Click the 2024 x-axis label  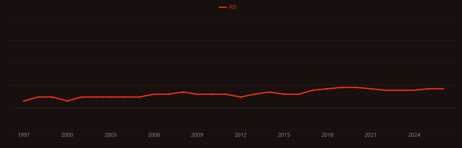pyautogui.click(x=414, y=135)
